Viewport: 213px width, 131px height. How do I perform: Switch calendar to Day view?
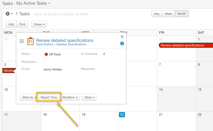pos(157,14)
